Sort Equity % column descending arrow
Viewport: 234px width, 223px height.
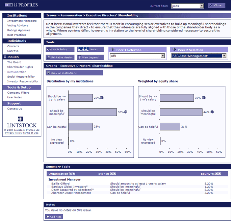click(x=219, y=173)
